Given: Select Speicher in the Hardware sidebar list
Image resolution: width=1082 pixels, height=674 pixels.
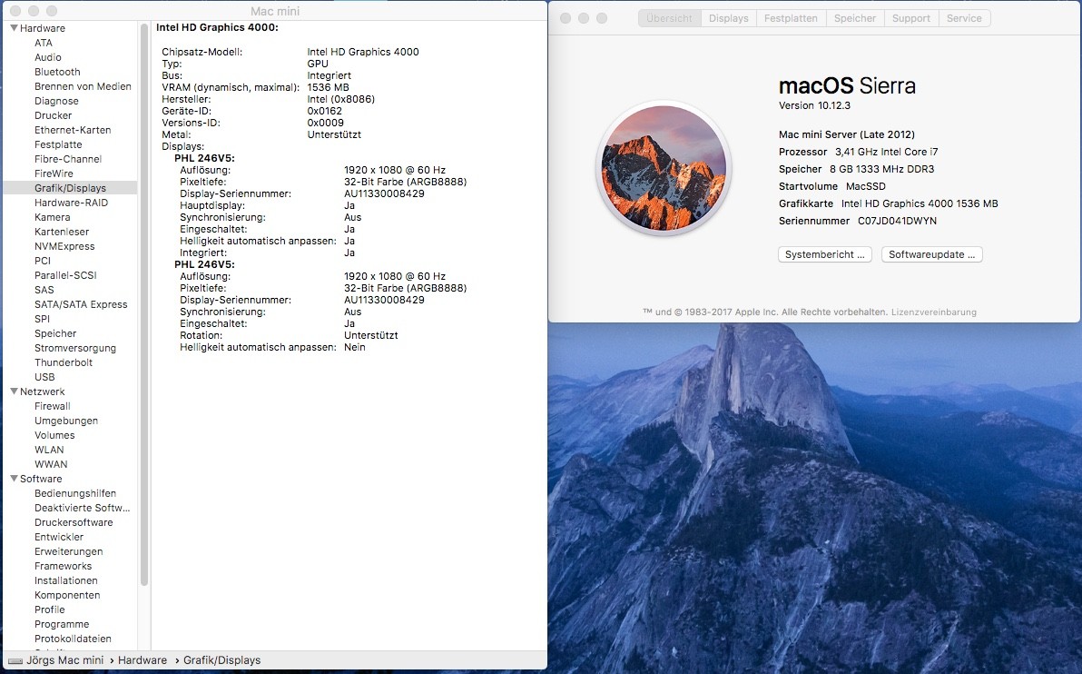Looking at the screenshot, I should (55, 333).
